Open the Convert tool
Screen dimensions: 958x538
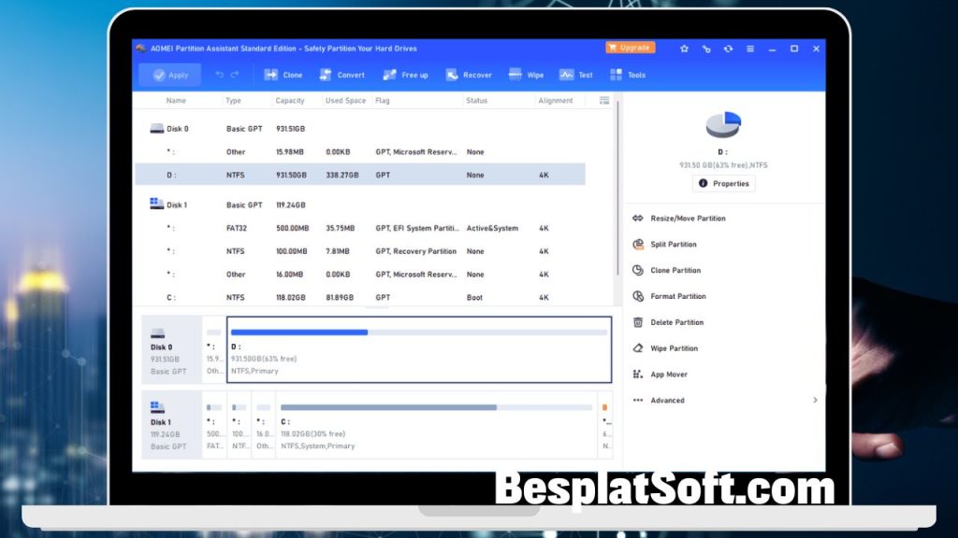[x=342, y=75]
